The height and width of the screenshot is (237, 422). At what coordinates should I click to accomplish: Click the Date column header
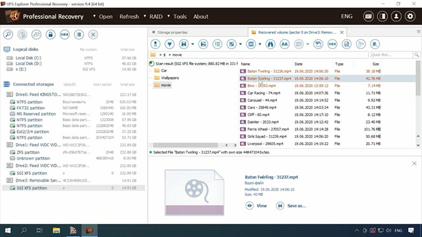312,64
